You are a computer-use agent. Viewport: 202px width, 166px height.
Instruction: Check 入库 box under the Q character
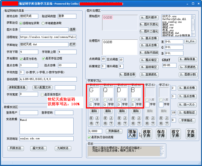(x=105, y=100)
